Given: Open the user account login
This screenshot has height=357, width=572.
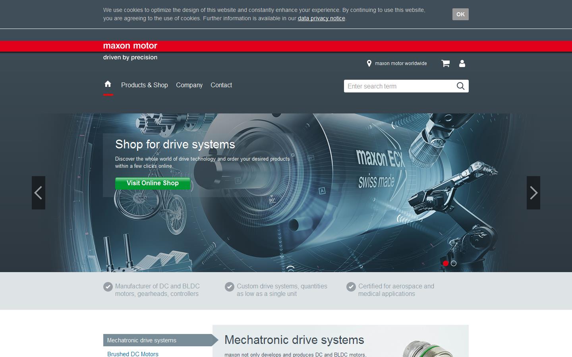Looking at the screenshot, I should coord(462,63).
